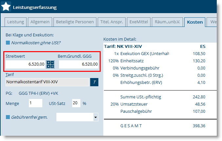Select the Kosten tab
222x141 pixels.
[195, 22]
